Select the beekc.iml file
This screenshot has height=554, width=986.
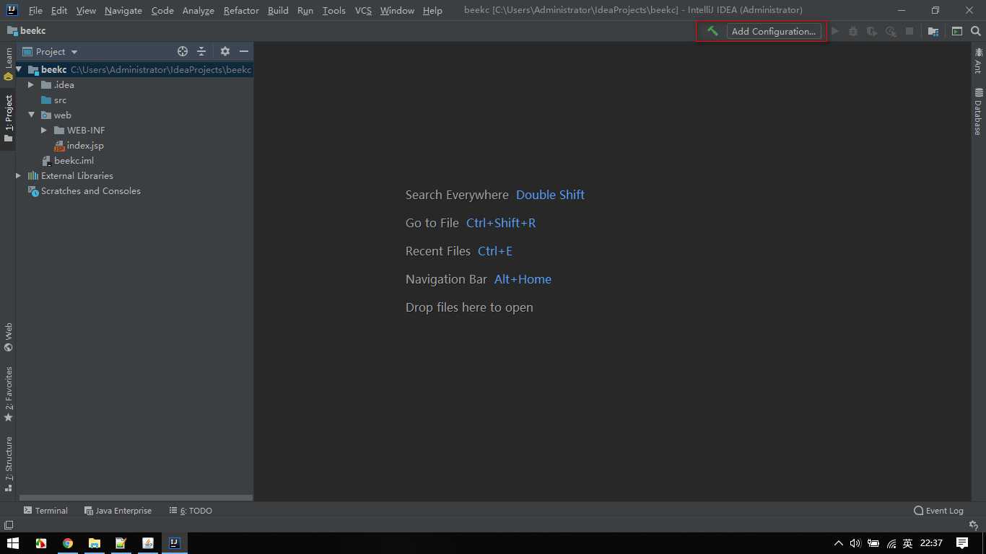pyautogui.click(x=74, y=160)
